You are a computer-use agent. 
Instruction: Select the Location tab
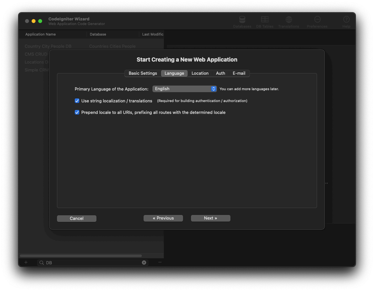200,73
